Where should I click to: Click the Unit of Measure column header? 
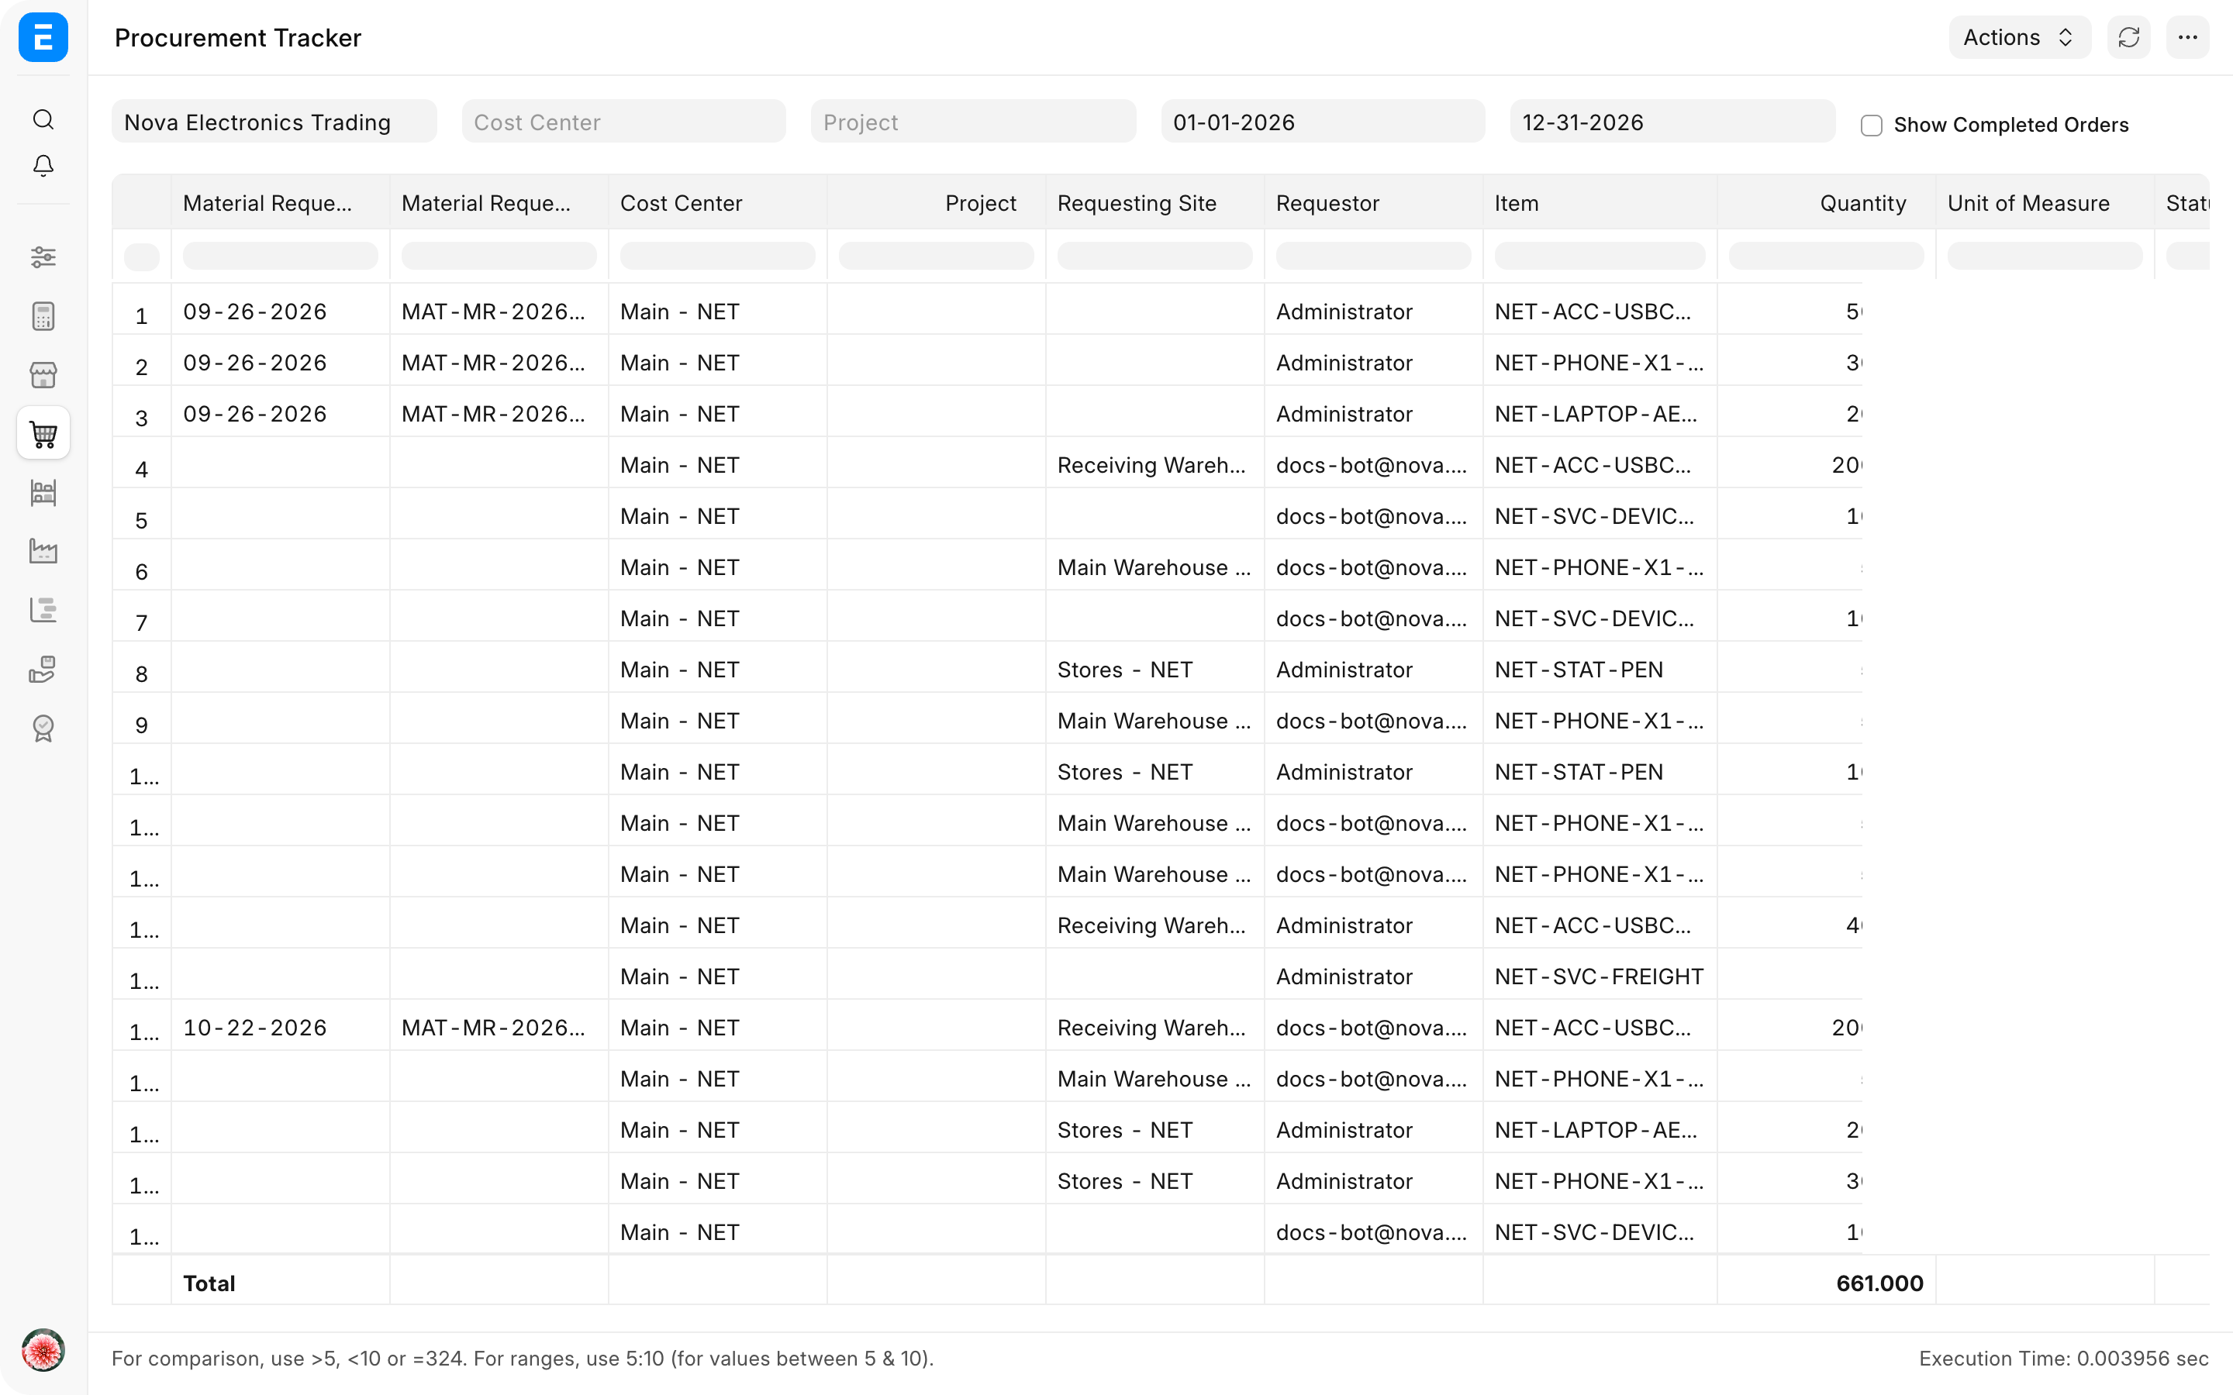[x=2045, y=203]
